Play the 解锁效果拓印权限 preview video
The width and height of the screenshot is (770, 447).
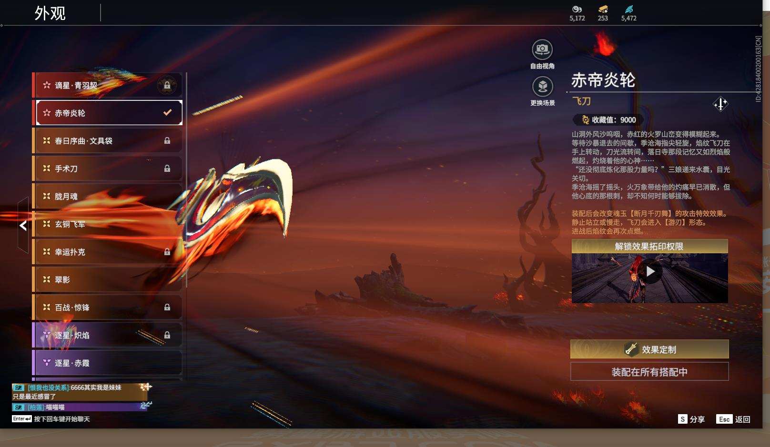pos(650,271)
